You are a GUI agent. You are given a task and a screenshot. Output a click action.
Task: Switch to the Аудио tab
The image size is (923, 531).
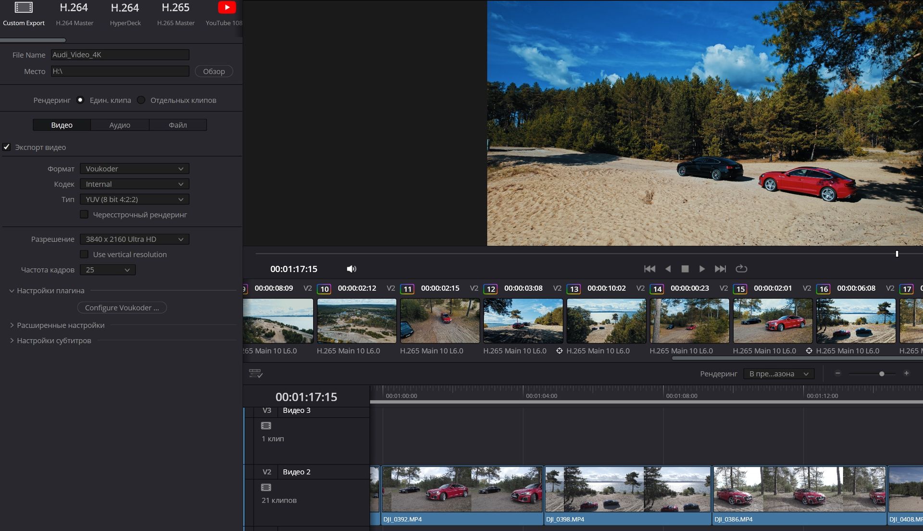pyautogui.click(x=120, y=125)
